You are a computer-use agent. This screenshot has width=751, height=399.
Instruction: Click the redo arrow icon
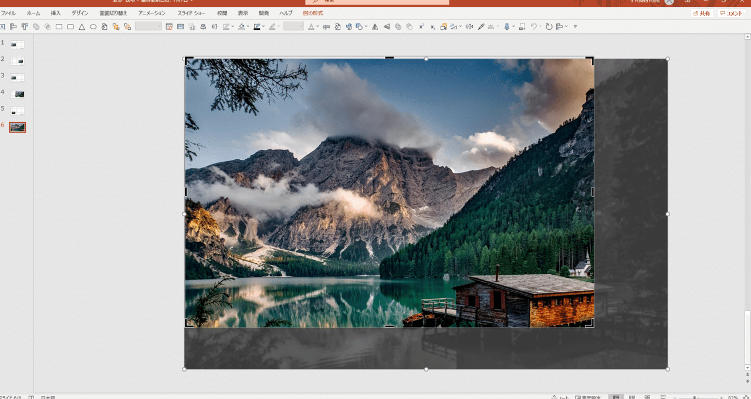coord(549,26)
